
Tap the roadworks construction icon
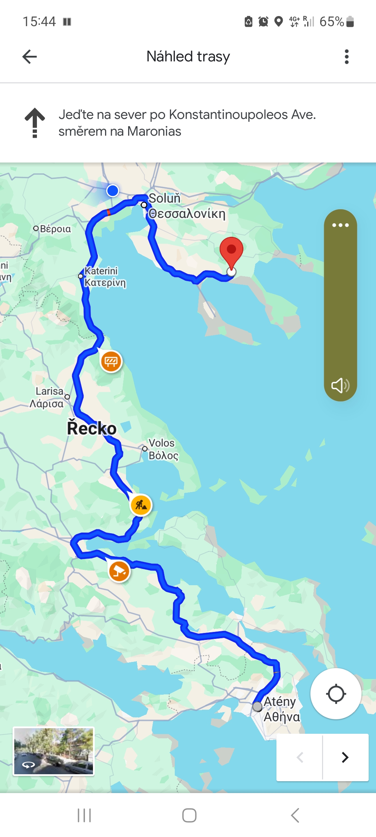pos(141,505)
